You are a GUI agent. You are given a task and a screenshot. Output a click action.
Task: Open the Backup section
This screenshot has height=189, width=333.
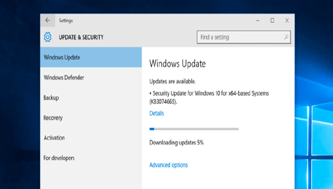click(x=91, y=98)
